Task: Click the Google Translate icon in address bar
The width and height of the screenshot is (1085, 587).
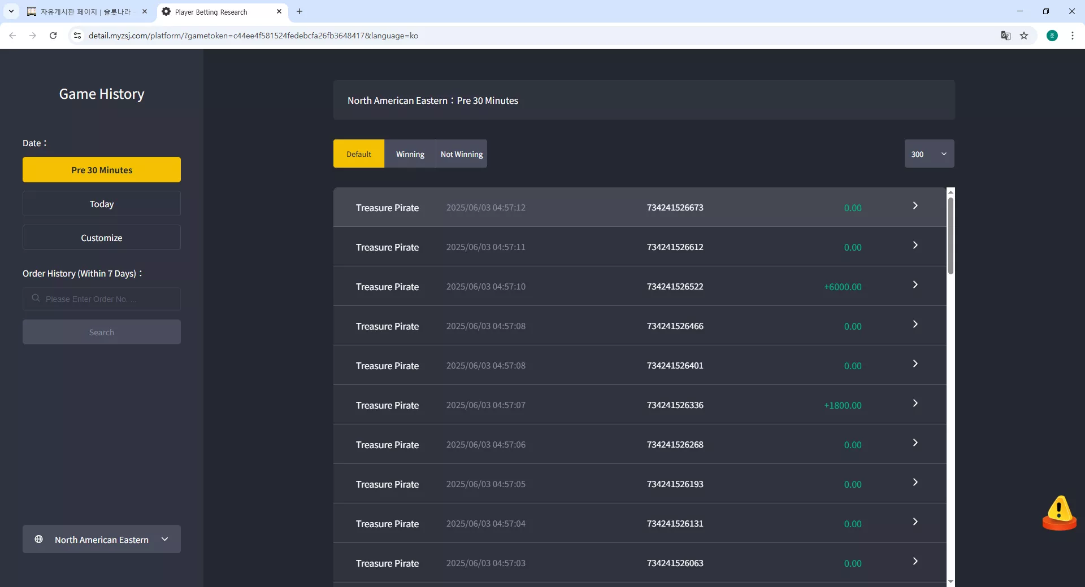Action: click(1006, 36)
